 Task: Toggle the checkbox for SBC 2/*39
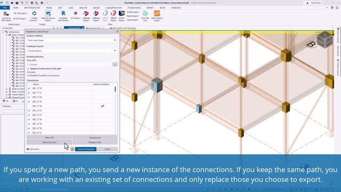tap(29, 106)
